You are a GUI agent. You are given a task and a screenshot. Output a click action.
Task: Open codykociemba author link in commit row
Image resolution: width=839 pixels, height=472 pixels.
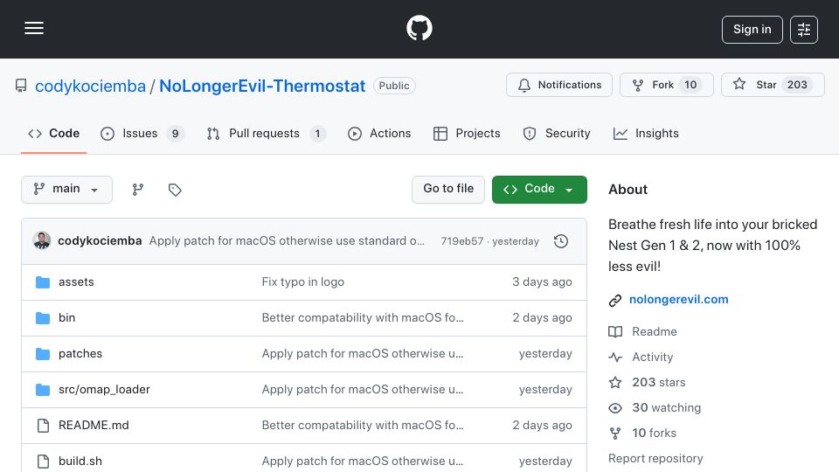pyautogui.click(x=100, y=241)
